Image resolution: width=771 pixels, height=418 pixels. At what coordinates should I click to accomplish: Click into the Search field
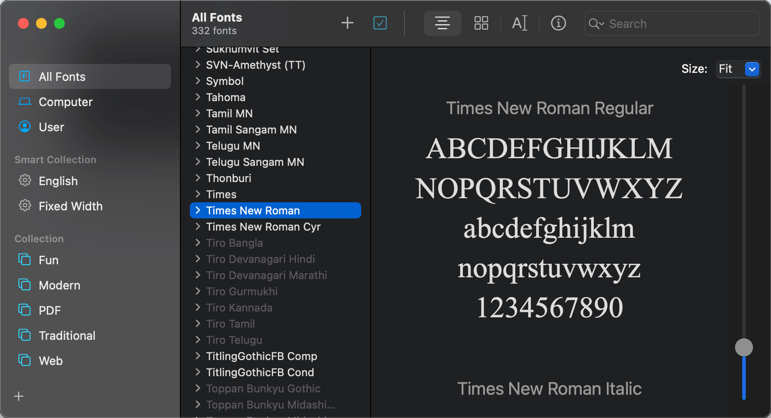[x=672, y=23]
